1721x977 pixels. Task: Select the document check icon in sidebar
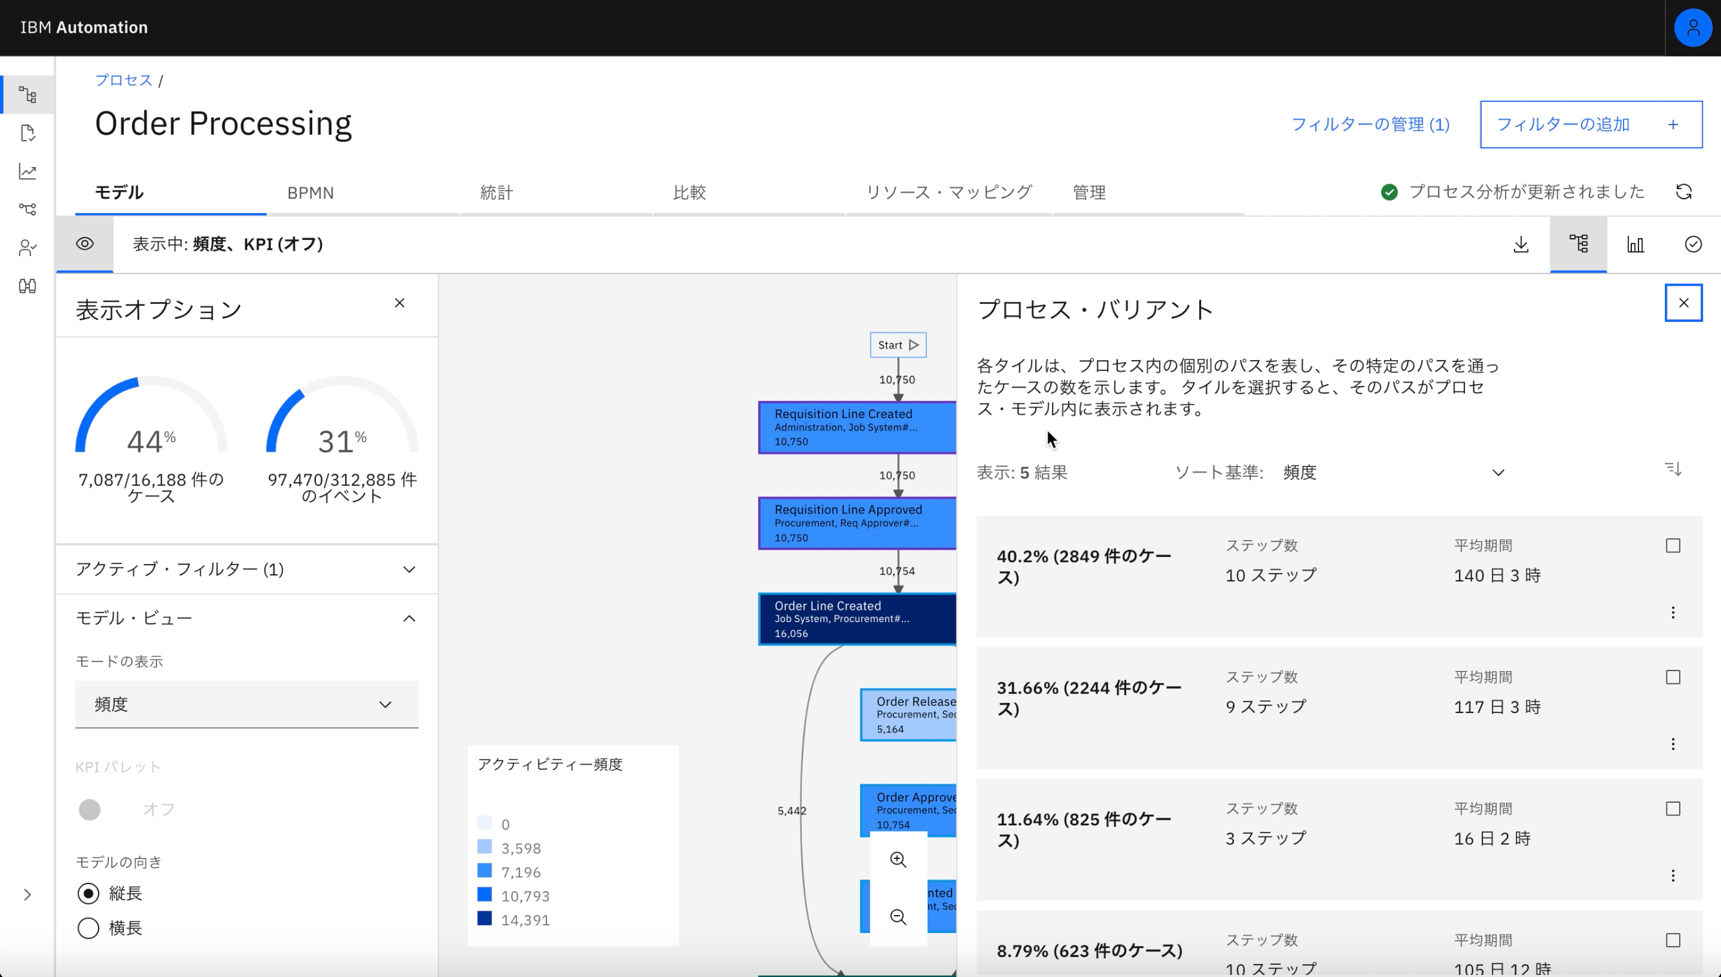pos(28,133)
